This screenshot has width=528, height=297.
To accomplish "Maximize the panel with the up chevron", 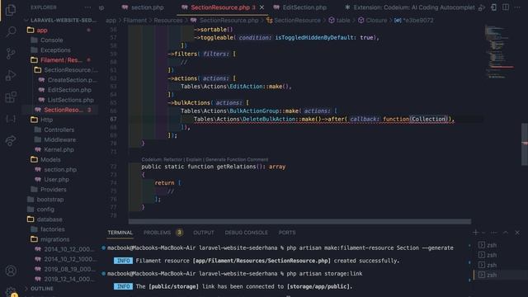I will click(x=506, y=233).
